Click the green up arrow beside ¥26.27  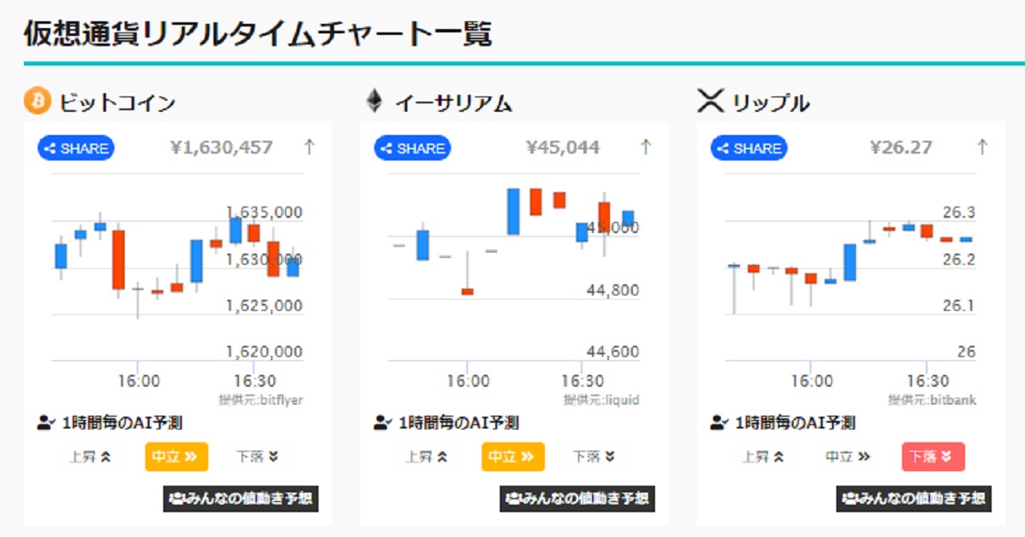click(x=982, y=147)
